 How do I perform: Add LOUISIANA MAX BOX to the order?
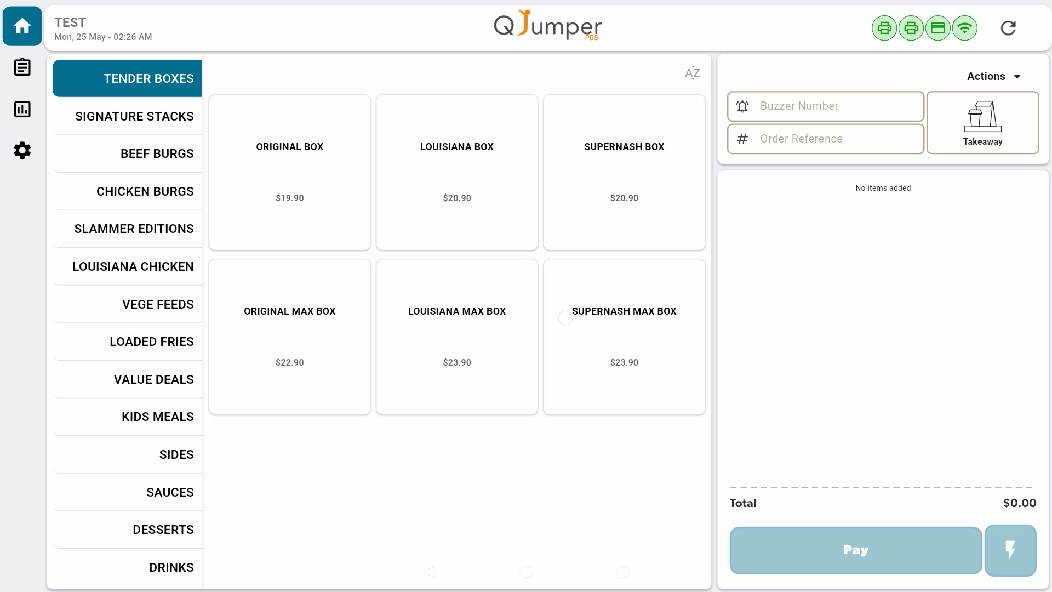[x=457, y=337]
